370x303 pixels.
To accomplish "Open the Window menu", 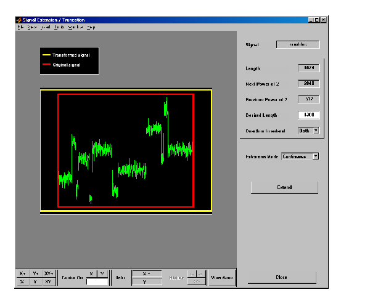I will point(75,27).
